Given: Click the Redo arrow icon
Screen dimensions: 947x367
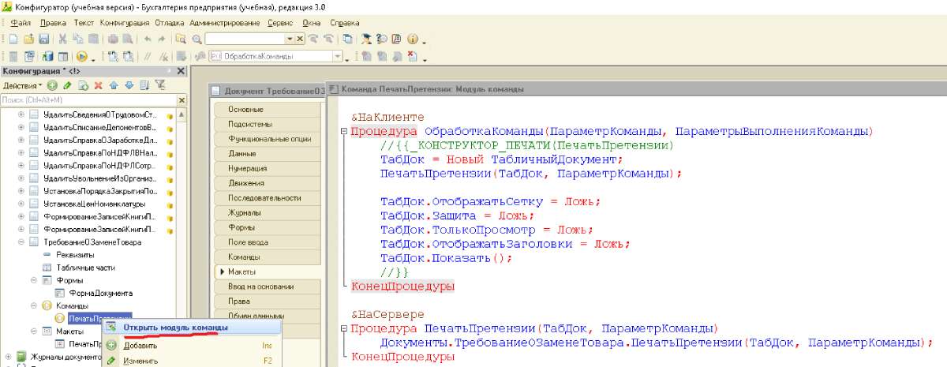Looking at the screenshot, I should click(x=162, y=39).
